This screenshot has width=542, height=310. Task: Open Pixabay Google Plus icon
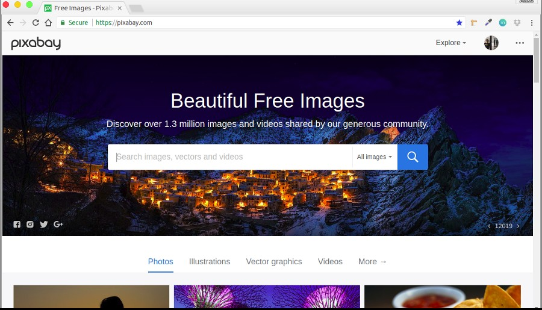(x=58, y=225)
